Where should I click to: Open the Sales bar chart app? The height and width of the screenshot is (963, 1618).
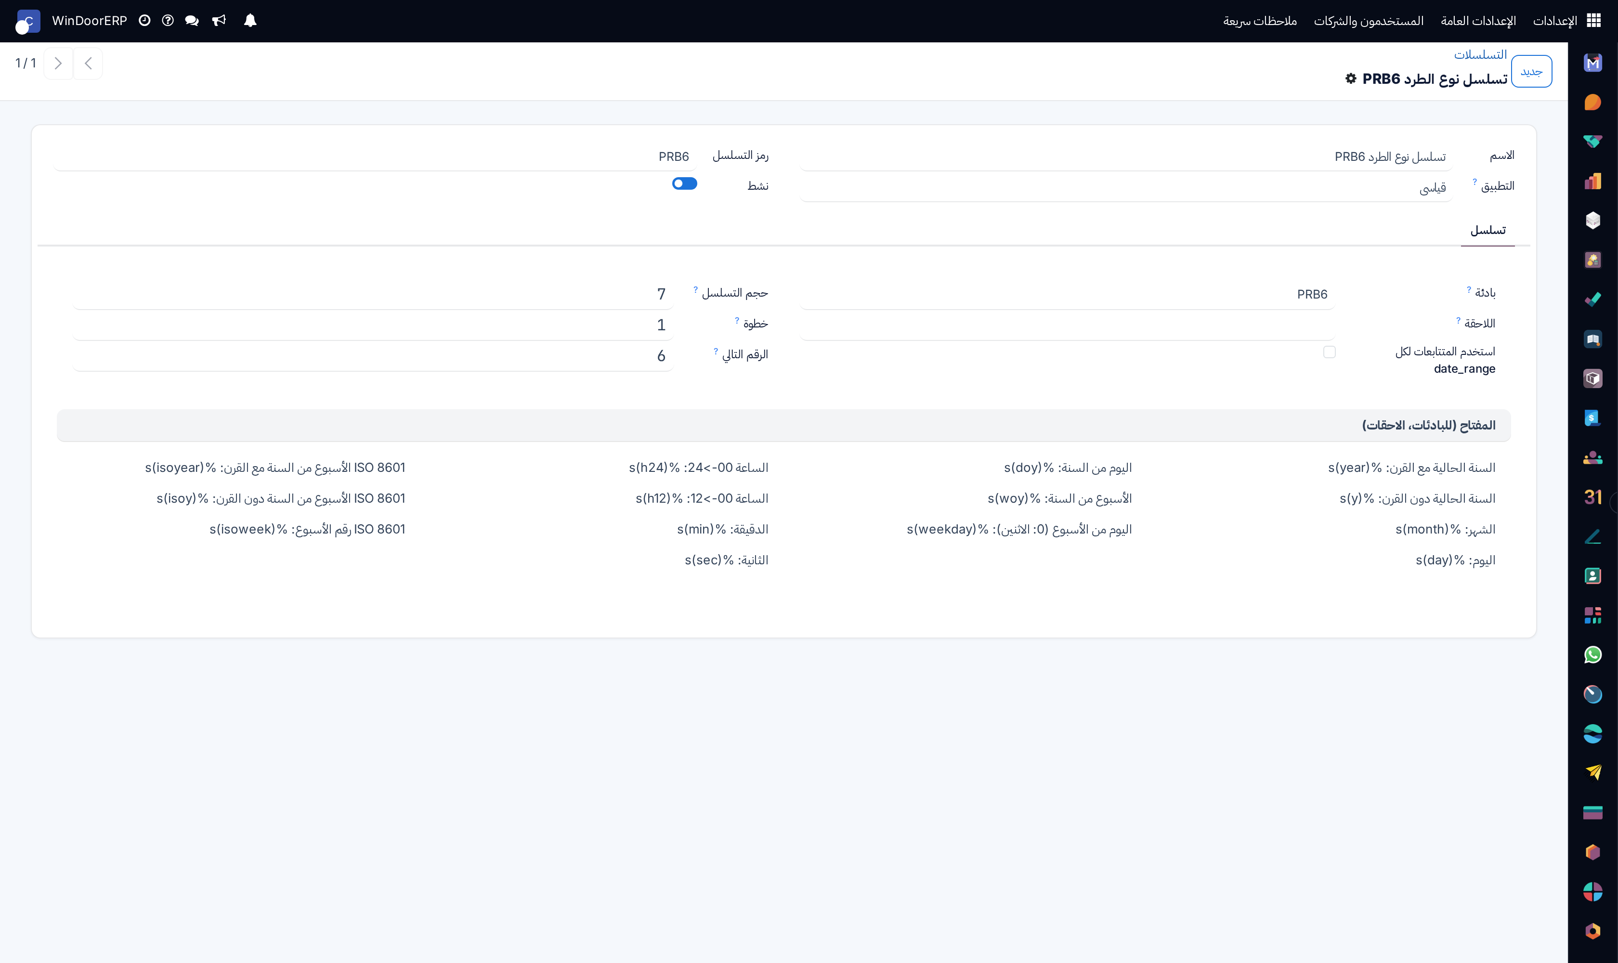1592,181
